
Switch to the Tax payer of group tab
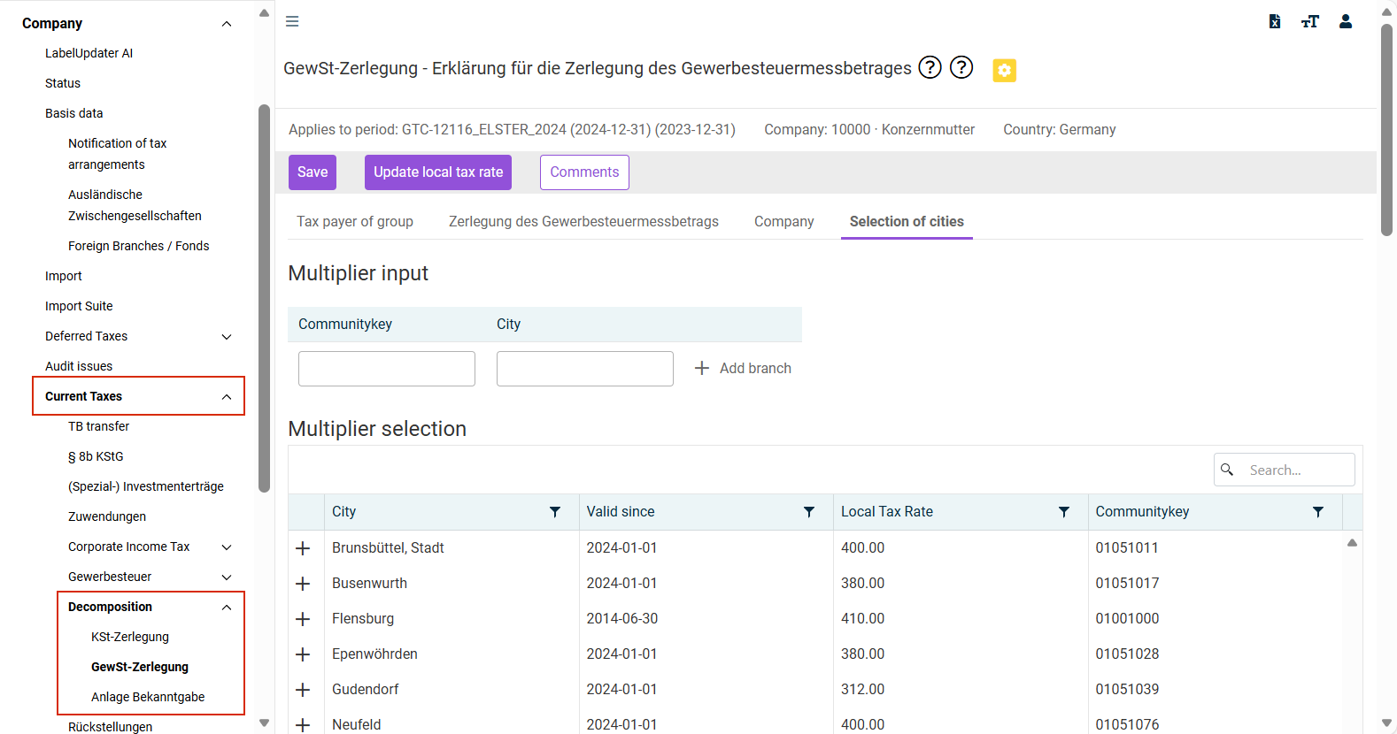[x=355, y=221]
